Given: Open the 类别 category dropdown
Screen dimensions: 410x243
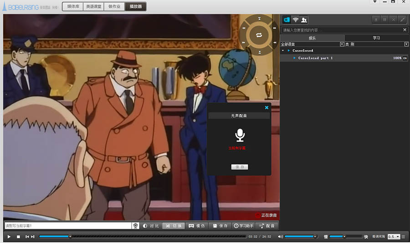Looking at the screenshot, I should [406, 45].
